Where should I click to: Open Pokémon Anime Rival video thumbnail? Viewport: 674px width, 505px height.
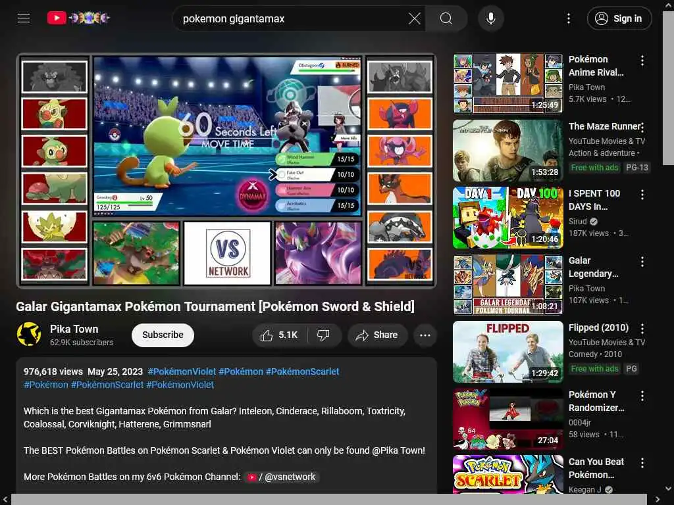pos(507,83)
